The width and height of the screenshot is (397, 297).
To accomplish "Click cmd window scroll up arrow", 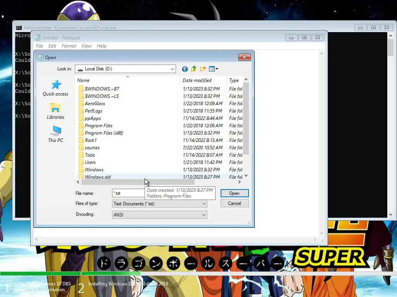I will pyautogui.click(x=391, y=36).
